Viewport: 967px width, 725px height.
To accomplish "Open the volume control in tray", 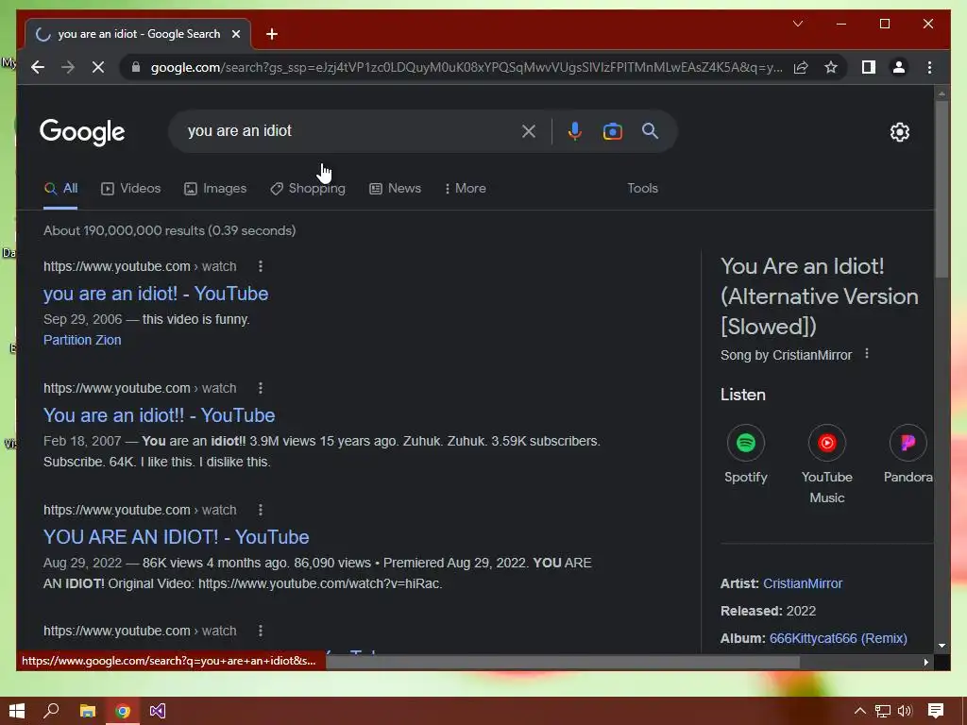I will pos(905,711).
